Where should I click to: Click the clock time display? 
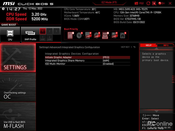tap(13, 9)
